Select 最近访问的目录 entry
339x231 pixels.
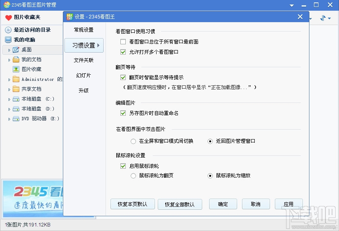pyautogui.click(x=32, y=30)
